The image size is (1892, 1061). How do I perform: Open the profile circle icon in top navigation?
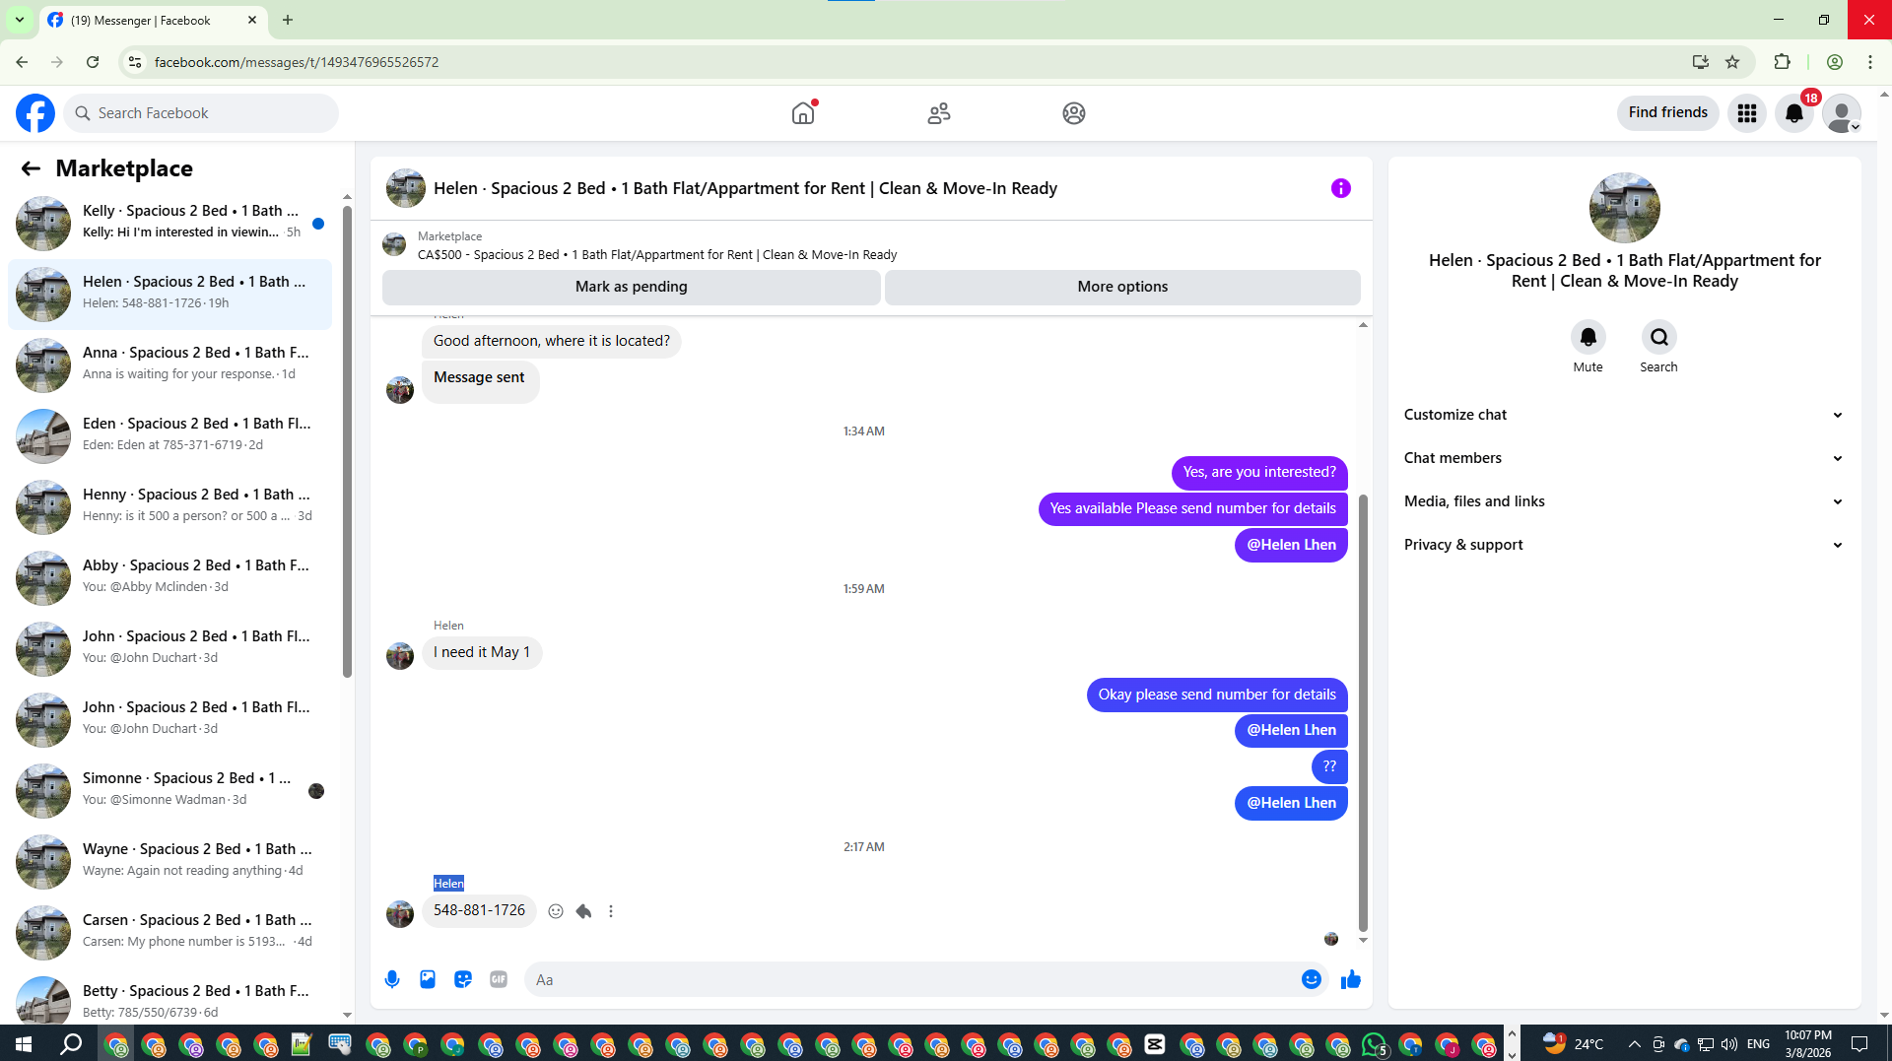click(x=1074, y=113)
